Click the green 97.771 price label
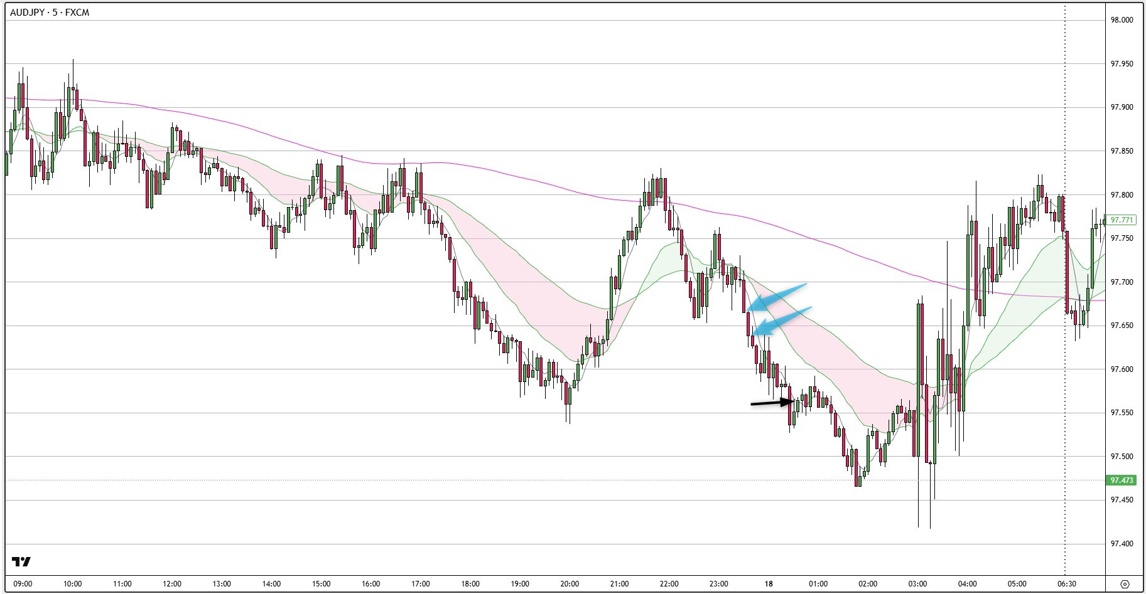This screenshot has width=1146, height=594. (x=1122, y=220)
